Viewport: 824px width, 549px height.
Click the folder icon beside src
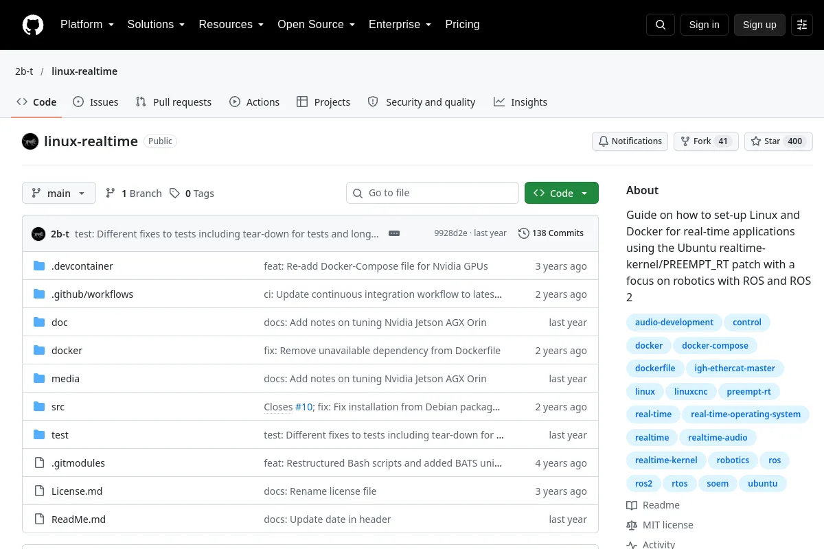click(39, 407)
